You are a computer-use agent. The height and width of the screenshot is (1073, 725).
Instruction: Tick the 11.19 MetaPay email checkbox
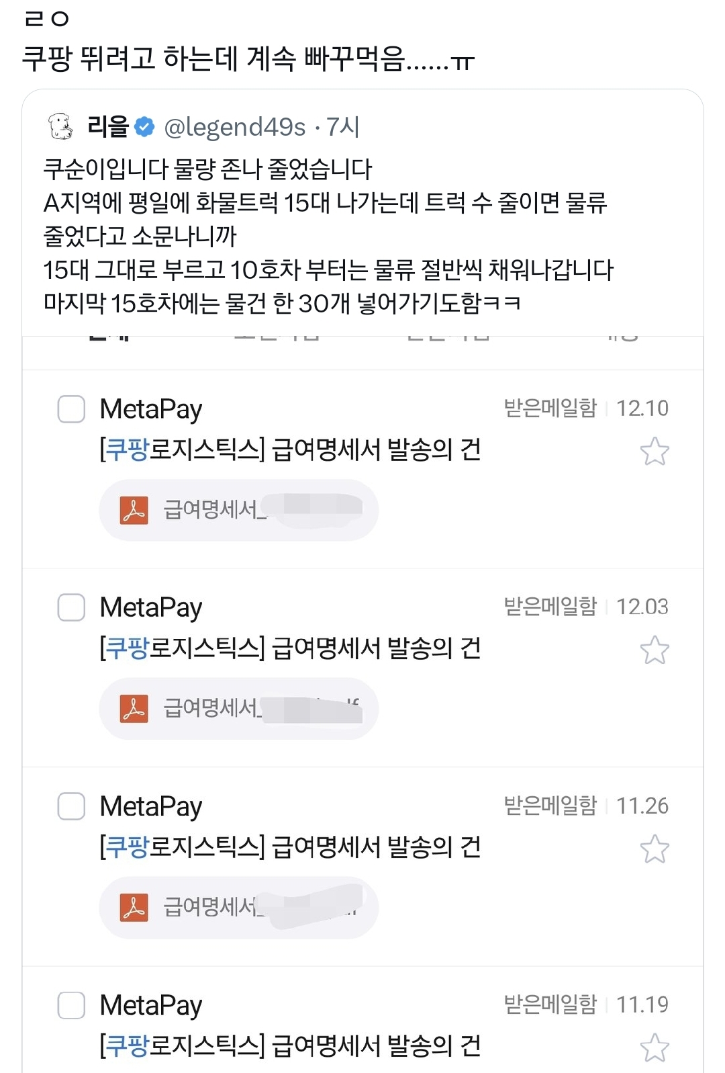71,1005
